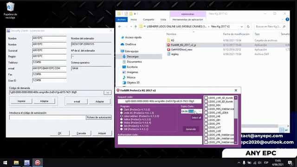
Task: Click the Imprimir button in Security Client
Action: coord(21,101)
